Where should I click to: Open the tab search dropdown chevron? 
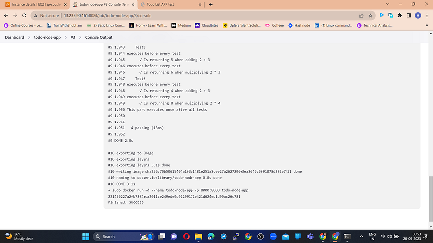tap(387, 4)
